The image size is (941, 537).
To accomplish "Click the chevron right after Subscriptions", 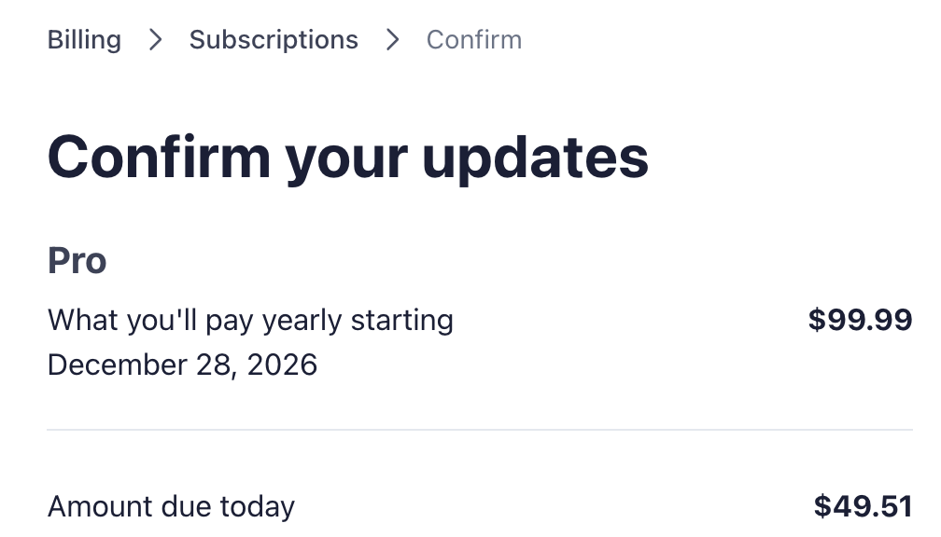I will click(392, 40).
